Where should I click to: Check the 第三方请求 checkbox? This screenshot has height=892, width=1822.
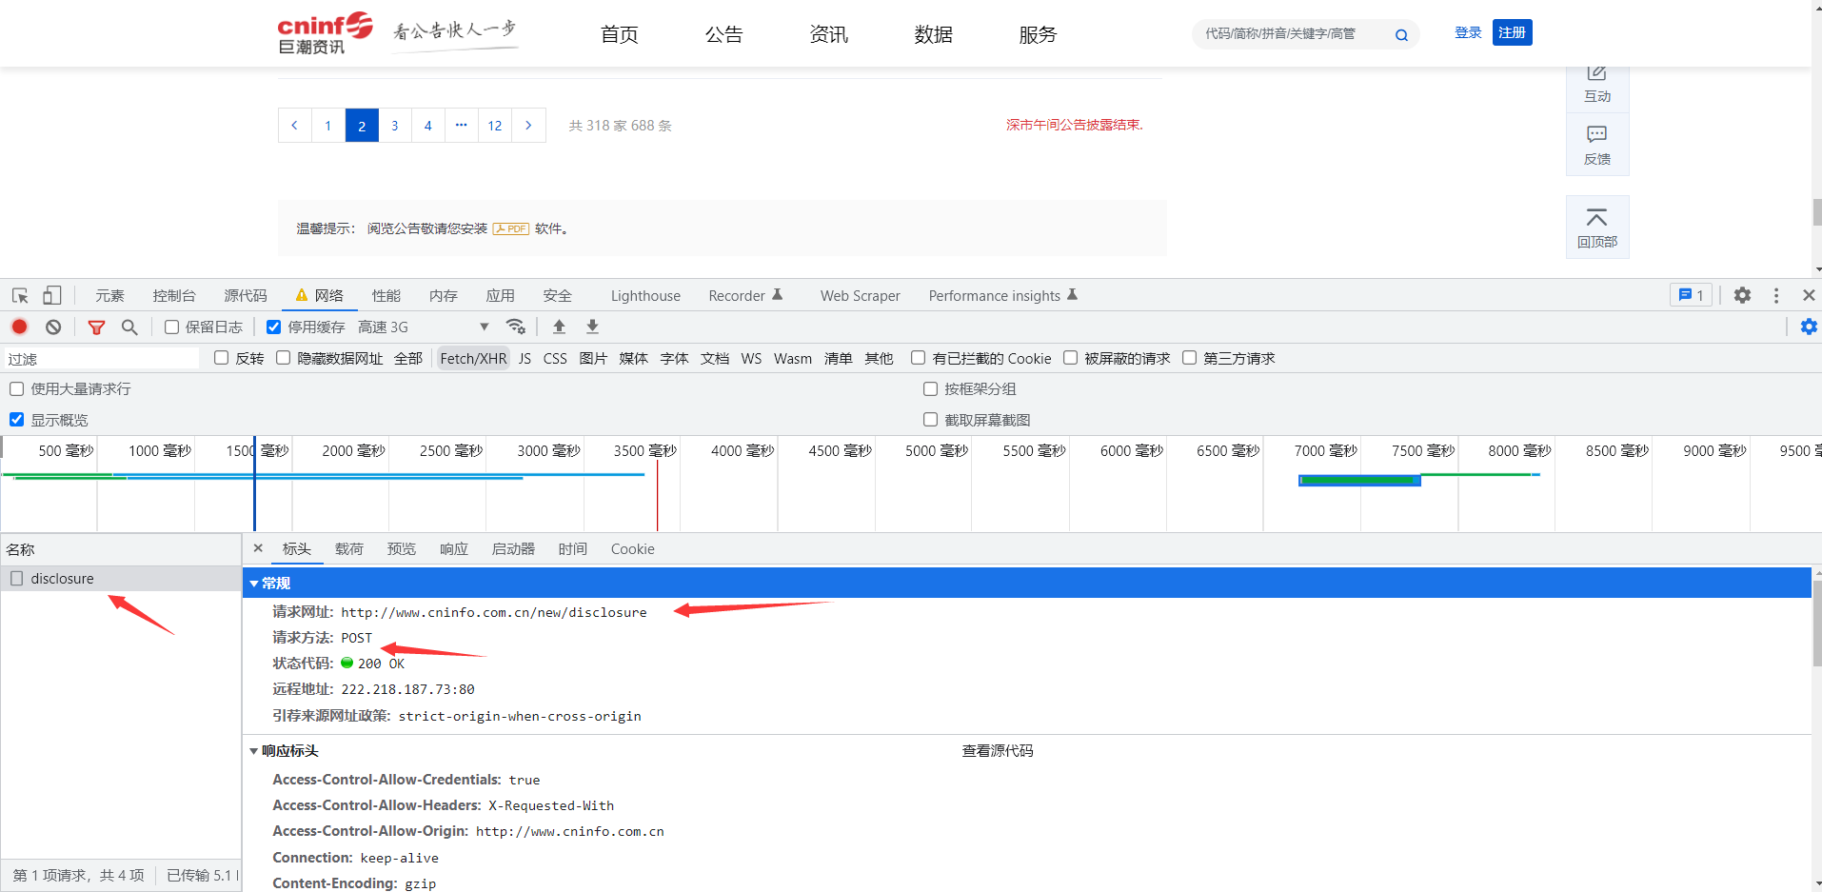click(x=1189, y=358)
